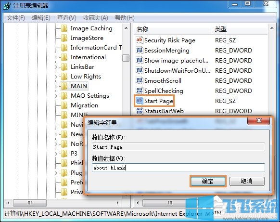The width and height of the screenshot is (280, 222).
Task: Click the Registry Editor app icon in title bar
Action: pos(7,6)
